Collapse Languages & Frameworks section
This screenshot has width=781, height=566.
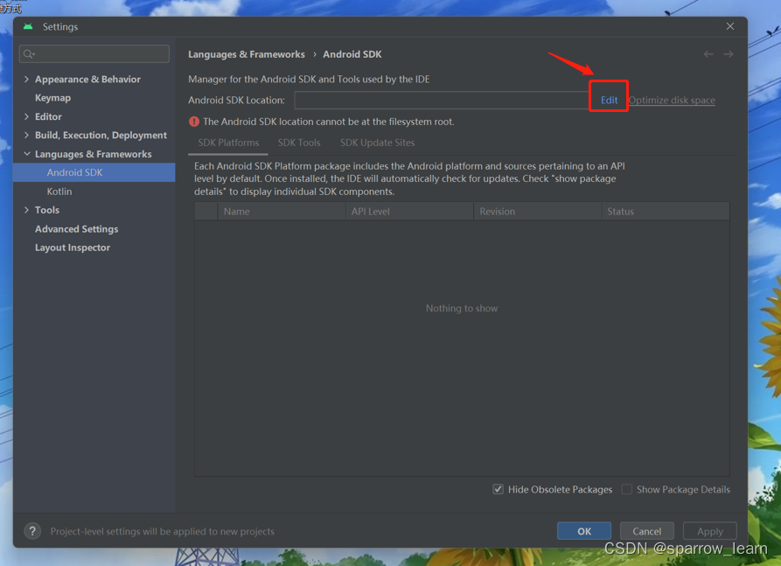(27, 154)
